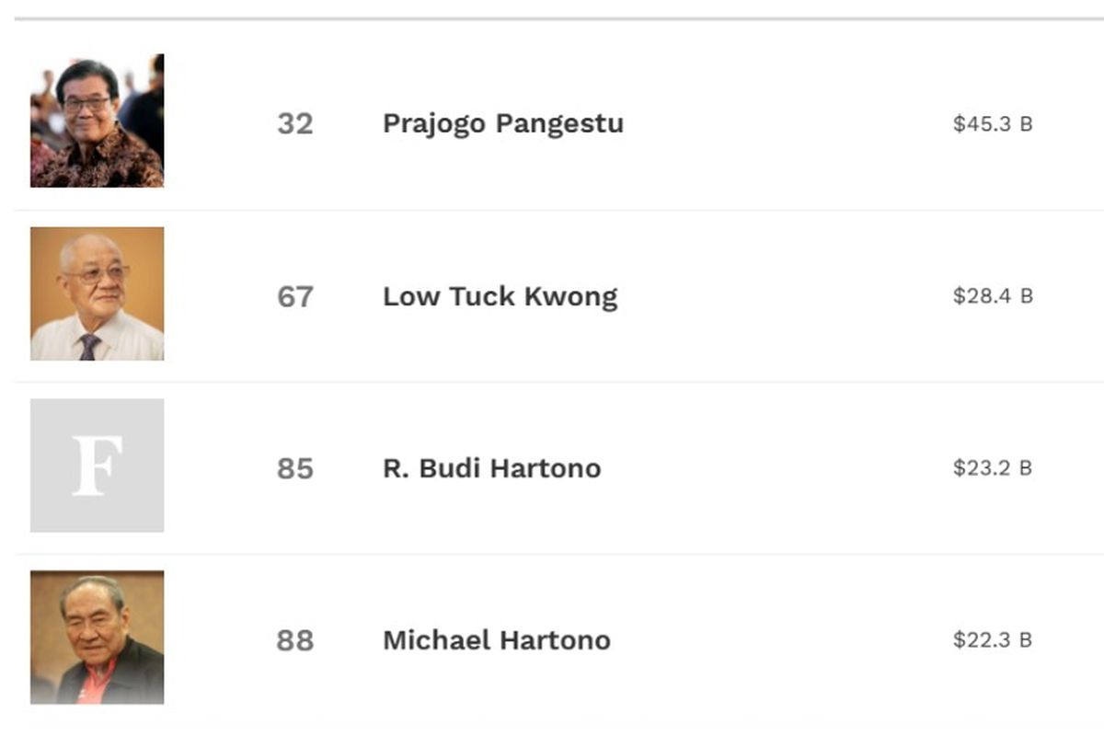Image resolution: width=1104 pixels, height=736 pixels.
Task: Click the blank space in Prajogo Pangestu's row
Action: [x=788, y=123]
